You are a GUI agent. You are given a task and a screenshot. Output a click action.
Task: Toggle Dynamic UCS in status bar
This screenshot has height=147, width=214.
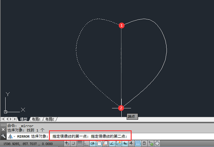(x=119, y=143)
